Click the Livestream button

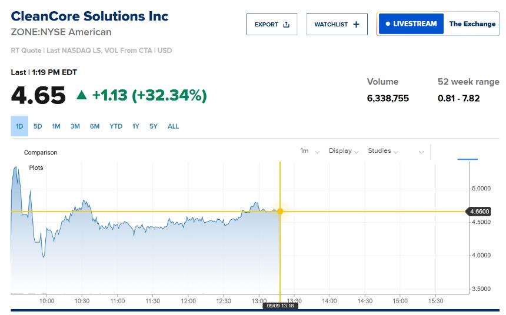click(411, 24)
